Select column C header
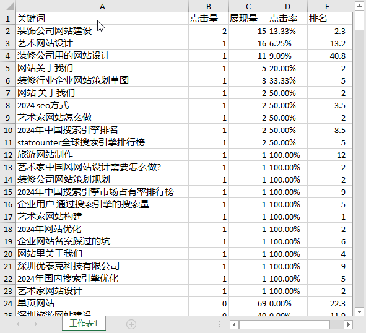This screenshot has width=366, height=333. tap(248, 6)
